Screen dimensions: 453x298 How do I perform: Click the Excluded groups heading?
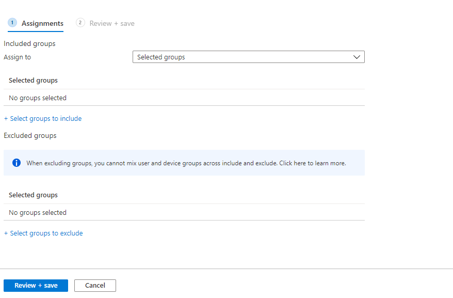pos(30,136)
